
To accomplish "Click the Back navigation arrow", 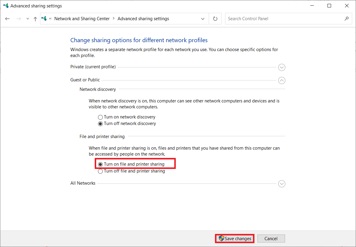I will tap(7, 19).
